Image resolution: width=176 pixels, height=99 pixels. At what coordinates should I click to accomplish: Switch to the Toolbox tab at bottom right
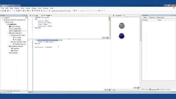(x=145, y=90)
